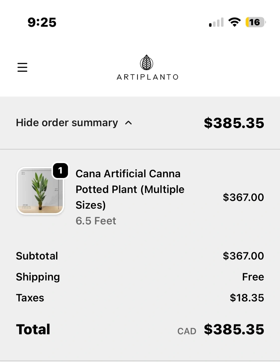Viewport: 280px width, 362px height.
Task: Open the hamburger menu
Action: point(22,67)
